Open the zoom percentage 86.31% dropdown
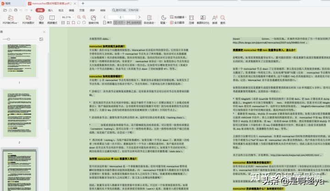This screenshot has height=191, width=330. point(73,17)
